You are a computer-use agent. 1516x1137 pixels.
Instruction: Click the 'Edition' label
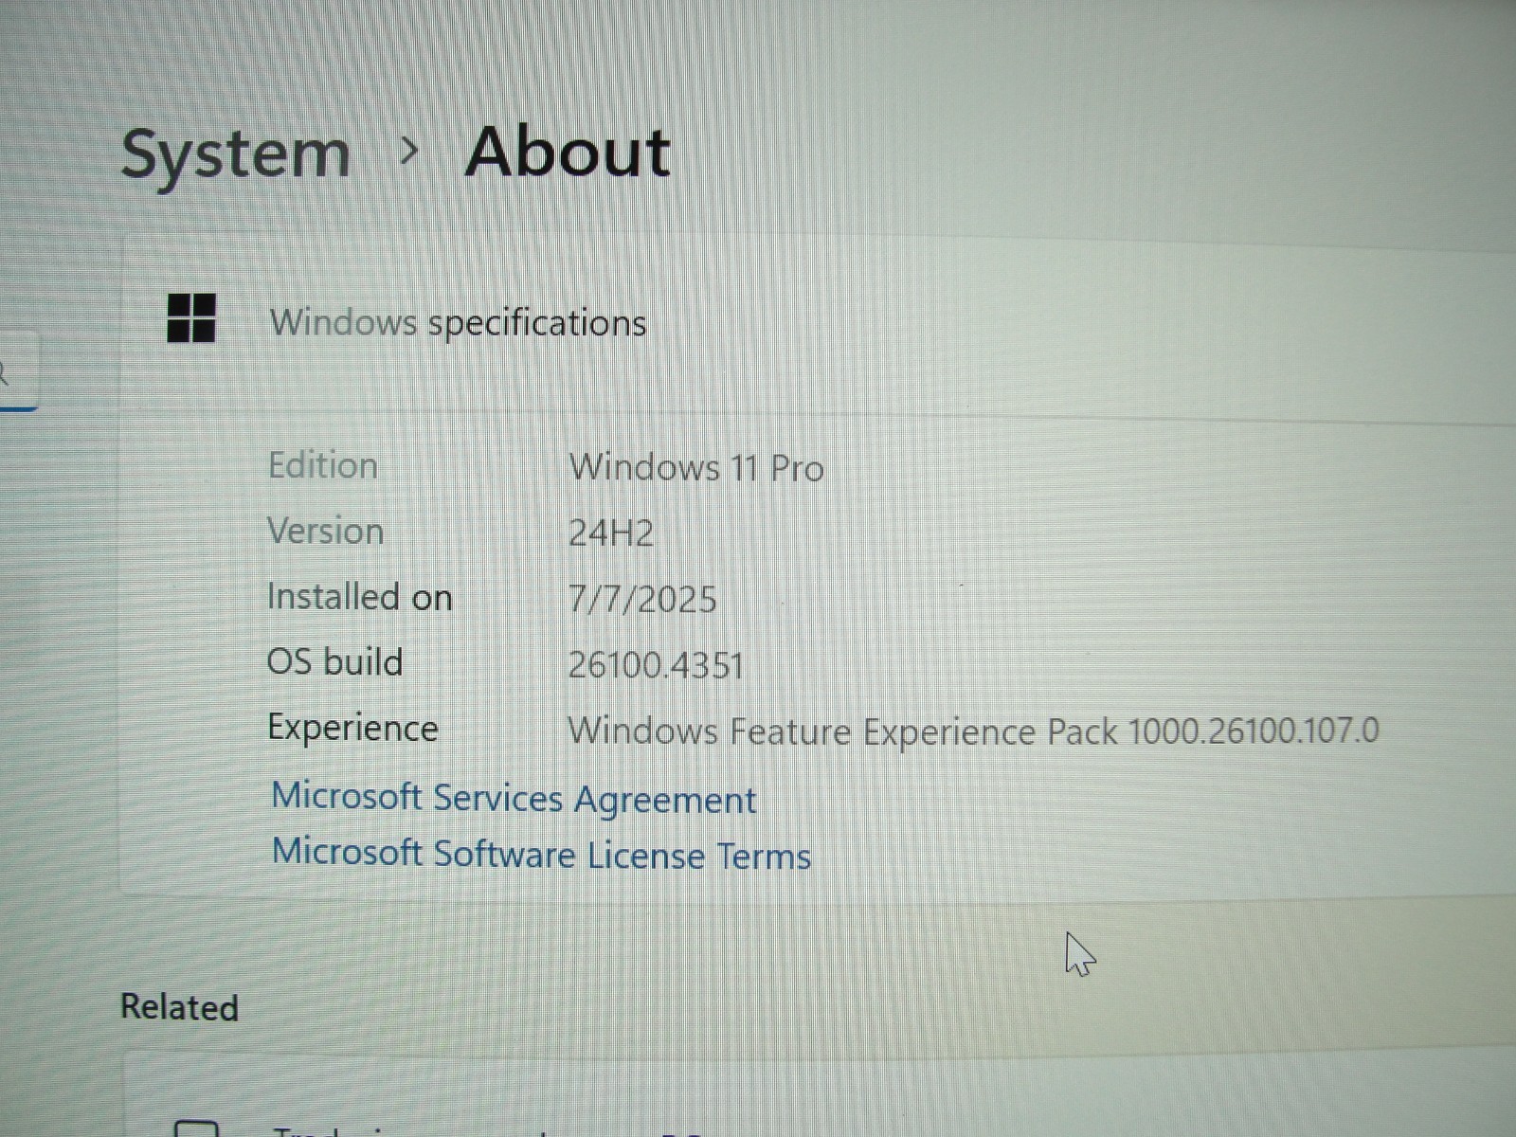[x=323, y=465]
